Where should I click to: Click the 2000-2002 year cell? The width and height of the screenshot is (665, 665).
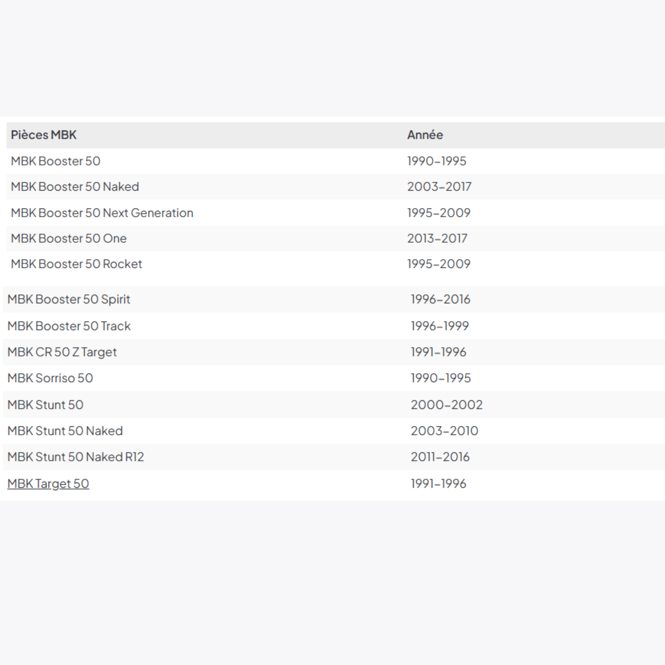pos(446,405)
